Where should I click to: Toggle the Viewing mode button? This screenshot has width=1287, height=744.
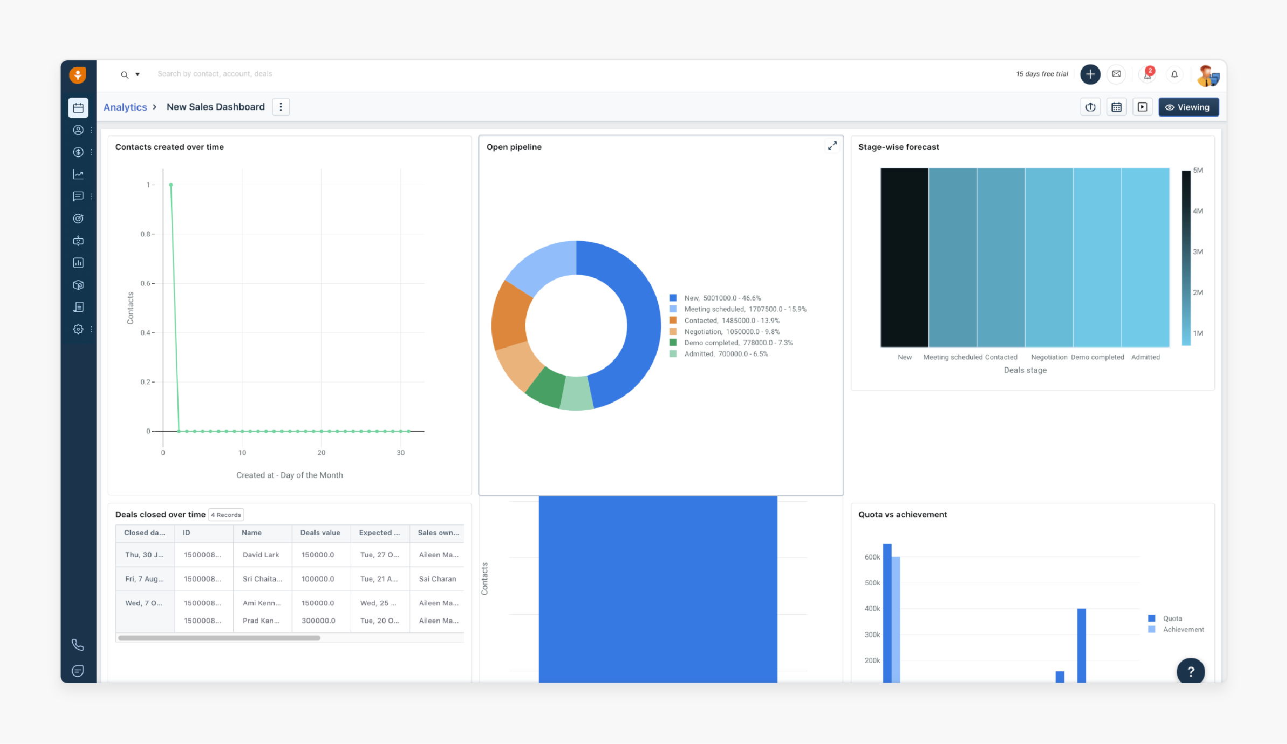[x=1188, y=107]
